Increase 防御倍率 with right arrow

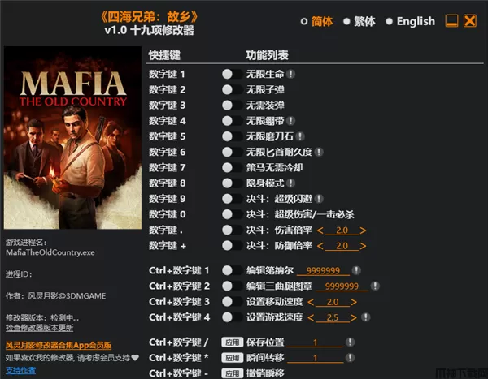(363, 246)
